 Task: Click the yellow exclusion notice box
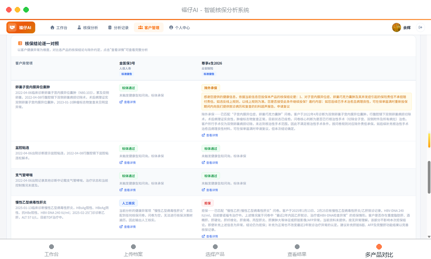point(306,101)
